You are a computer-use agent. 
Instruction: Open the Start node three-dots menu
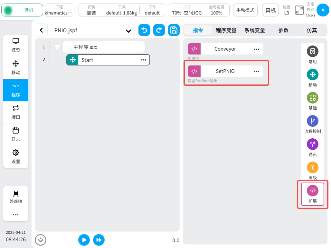[144, 60]
